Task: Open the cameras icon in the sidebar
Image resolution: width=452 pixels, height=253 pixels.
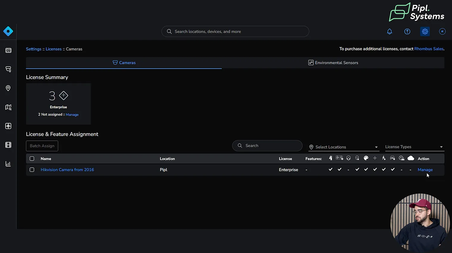Action: (x=8, y=69)
